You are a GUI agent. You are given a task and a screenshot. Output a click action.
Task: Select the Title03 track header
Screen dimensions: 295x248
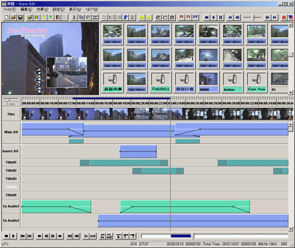11,178
